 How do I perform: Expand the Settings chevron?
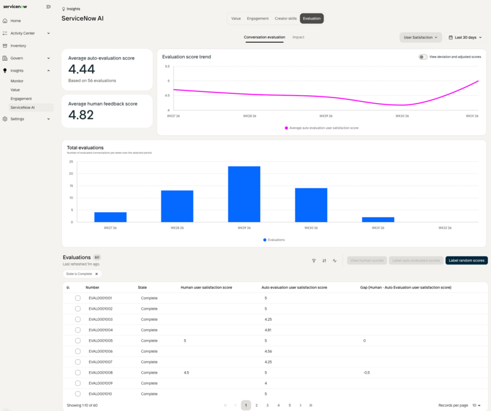click(48, 119)
